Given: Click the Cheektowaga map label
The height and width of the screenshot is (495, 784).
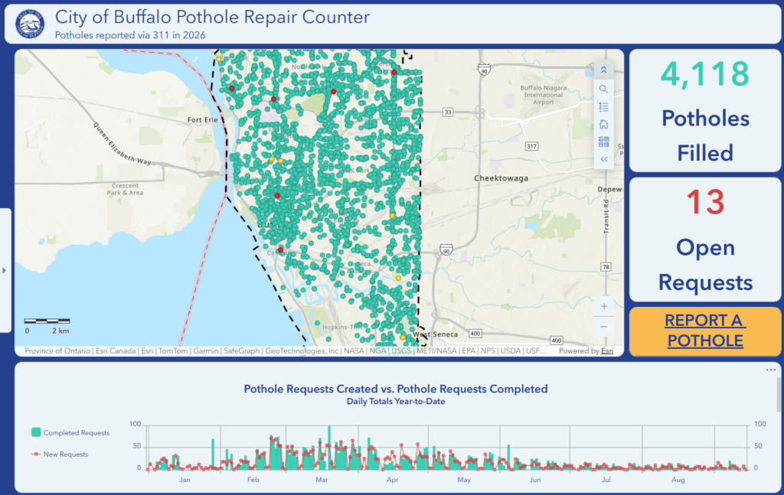Looking at the screenshot, I should click(501, 178).
